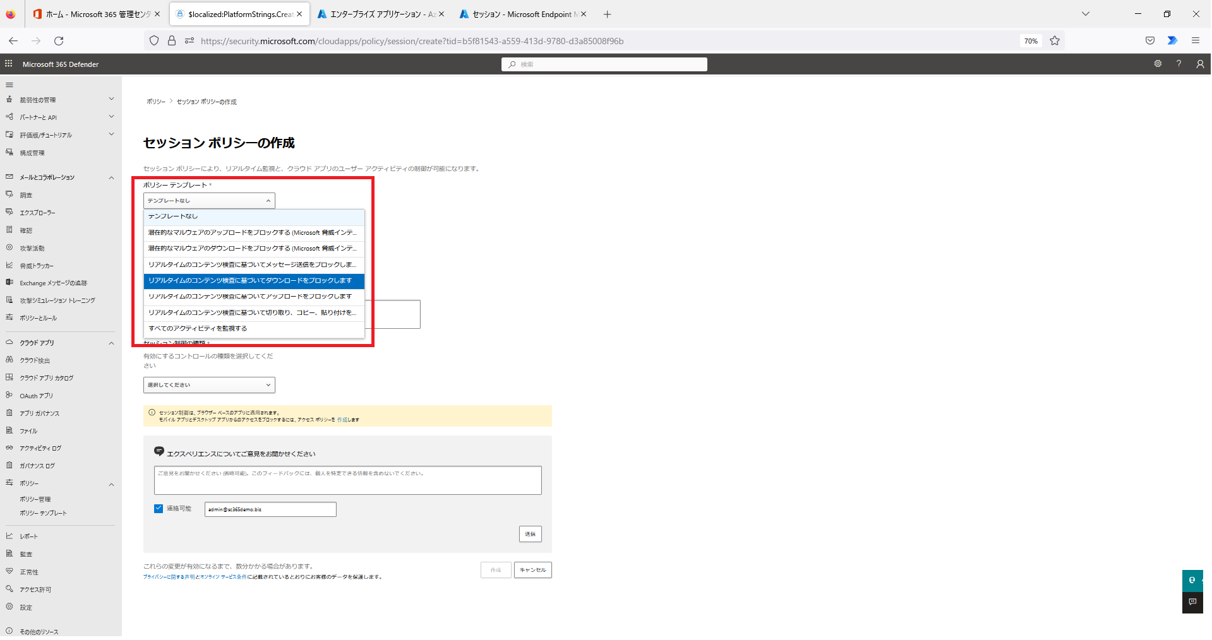1212x640 pixels.
Task: Collapse the クラウド アプリ sidebar section
Action: [x=111, y=343]
